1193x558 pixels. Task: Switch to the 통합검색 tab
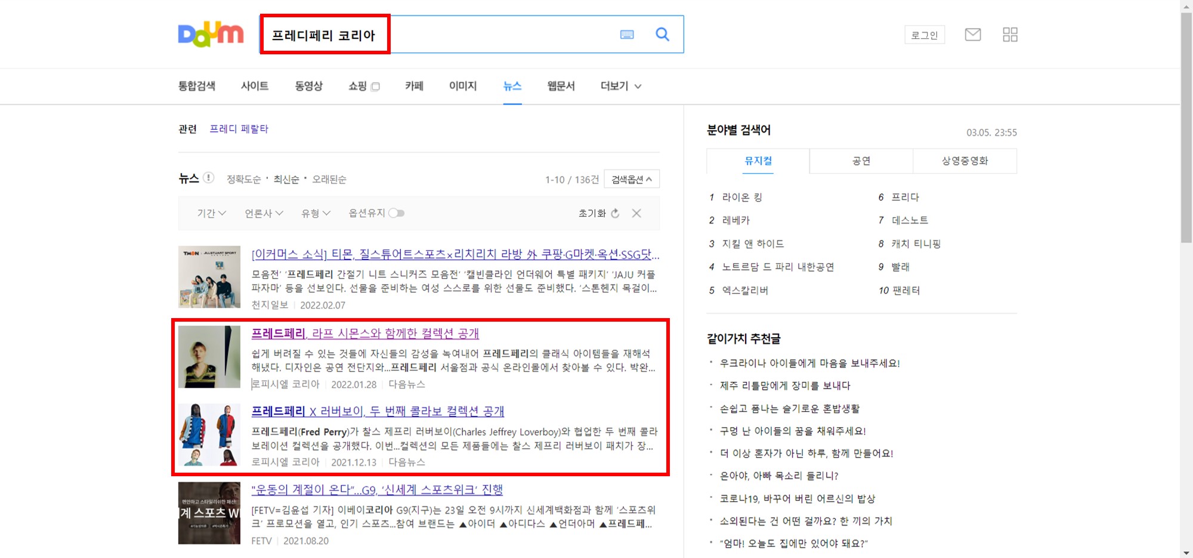coord(197,86)
